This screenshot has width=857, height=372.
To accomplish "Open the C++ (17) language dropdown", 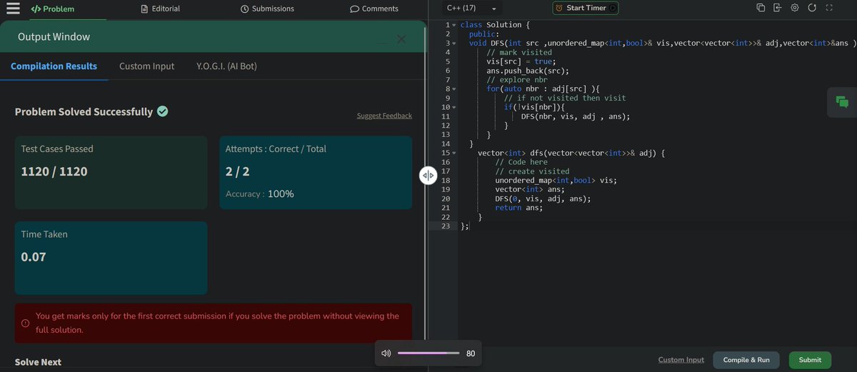I will tap(471, 9).
